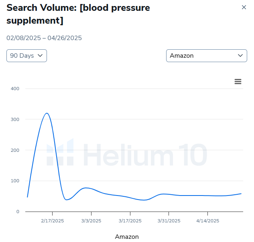Close the Search Volume panel
The width and height of the screenshot is (254, 242).
point(244,7)
